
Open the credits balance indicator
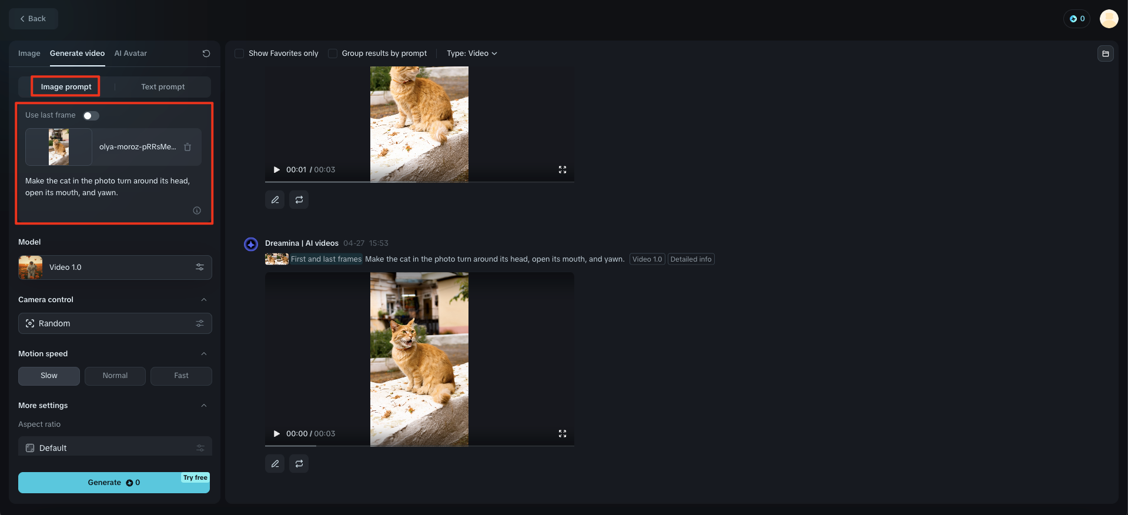[1077, 19]
